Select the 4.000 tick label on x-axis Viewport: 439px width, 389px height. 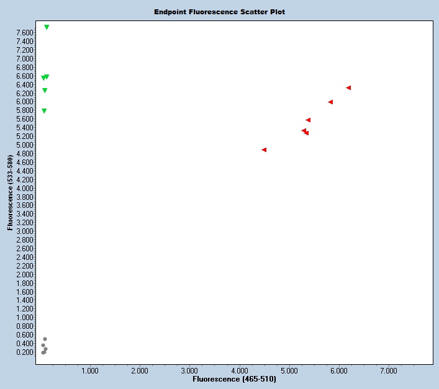[x=239, y=371]
